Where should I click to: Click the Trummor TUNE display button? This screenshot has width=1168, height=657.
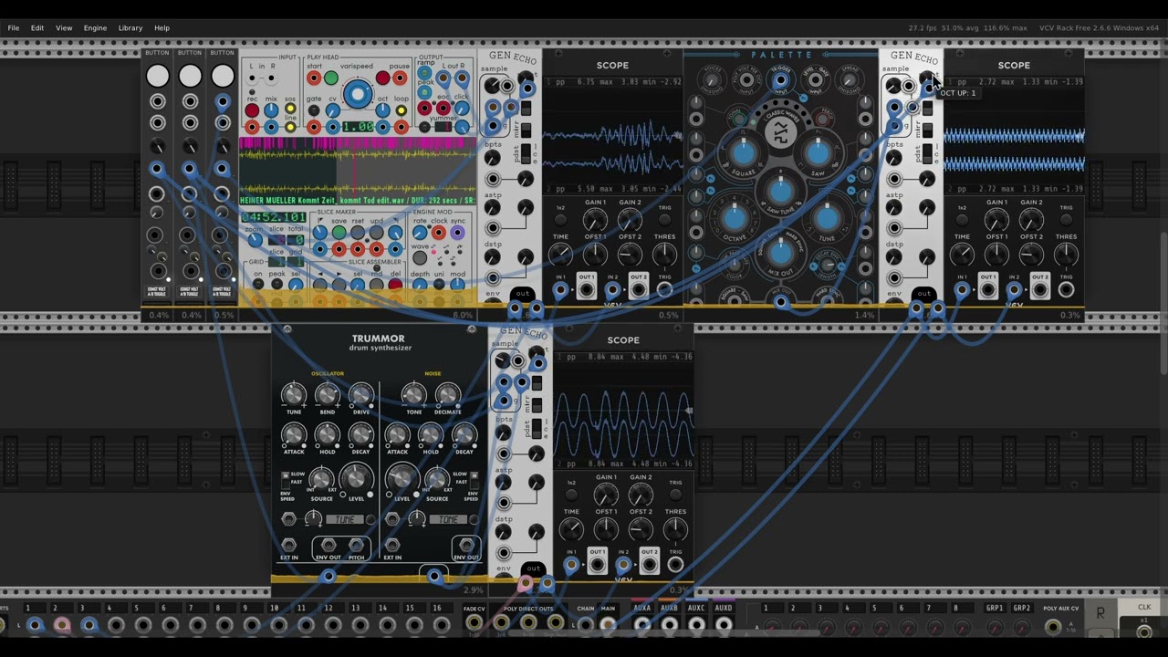(345, 519)
